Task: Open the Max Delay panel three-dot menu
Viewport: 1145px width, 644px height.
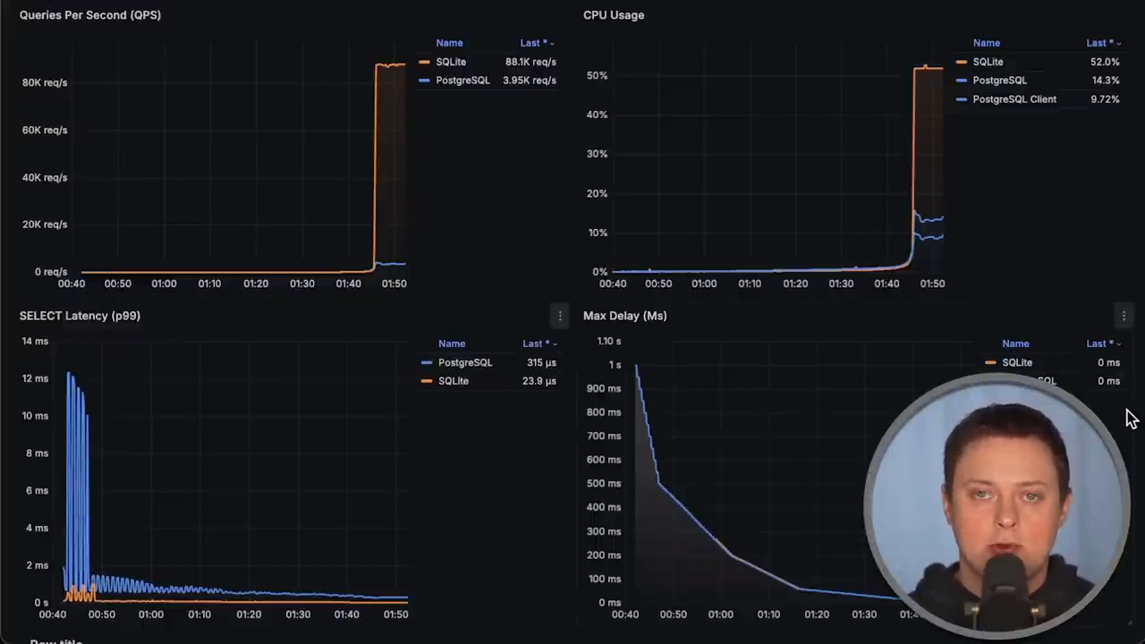Action: pos(1124,315)
